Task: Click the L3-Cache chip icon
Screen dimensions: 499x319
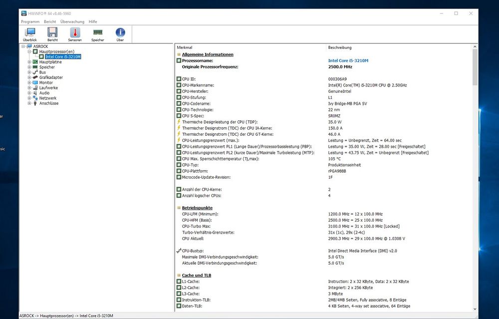Action: click(x=179, y=294)
